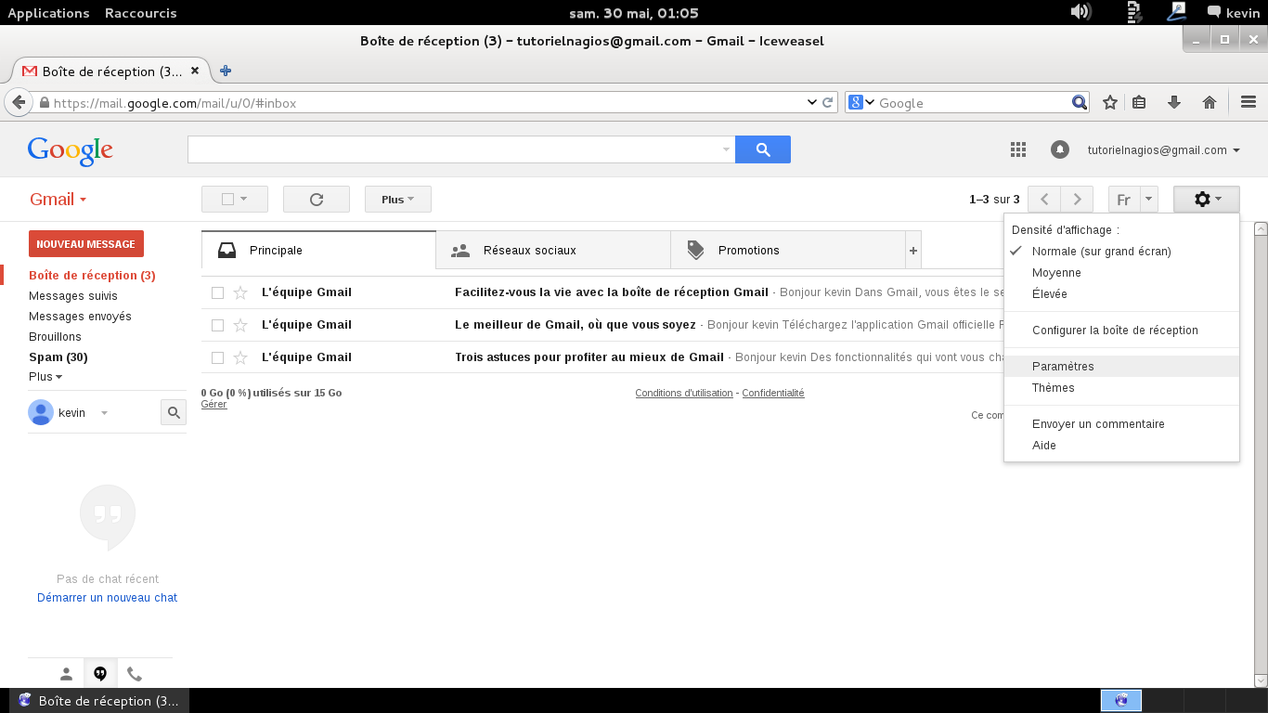Open the Google apps grid icon
The image size is (1268, 713).
1017,149
